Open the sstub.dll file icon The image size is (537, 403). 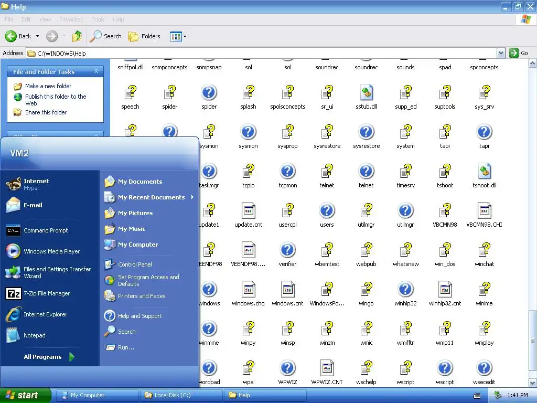coord(366,92)
